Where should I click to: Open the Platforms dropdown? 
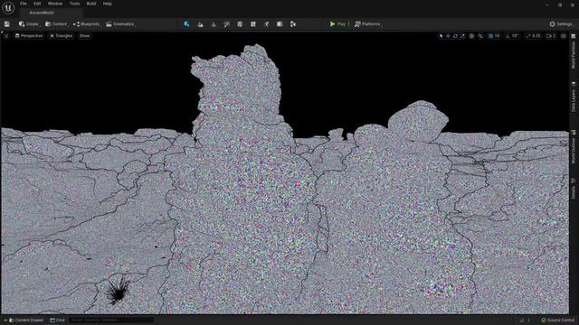[368, 24]
